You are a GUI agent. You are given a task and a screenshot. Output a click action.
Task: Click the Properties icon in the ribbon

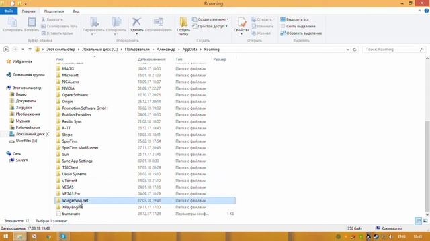pos(242,22)
